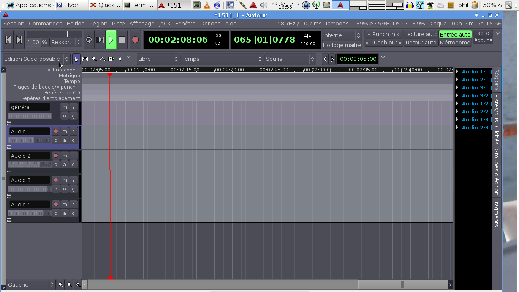
Task: Open the Souris zoom focus dropdown
Action: (x=290, y=59)
